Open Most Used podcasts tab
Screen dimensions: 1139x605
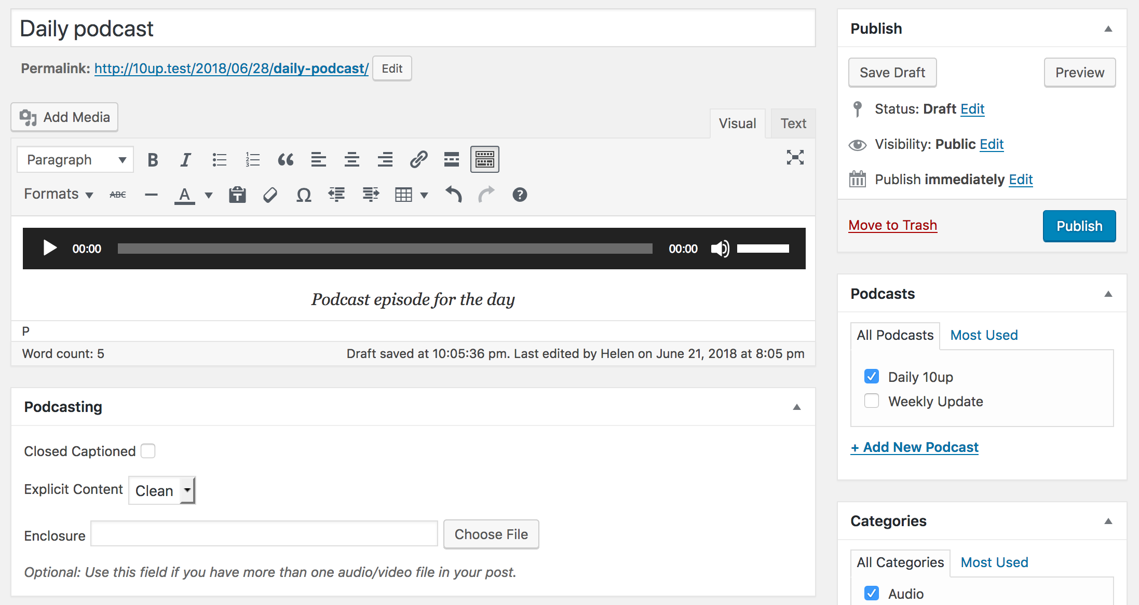click(984, 335)
